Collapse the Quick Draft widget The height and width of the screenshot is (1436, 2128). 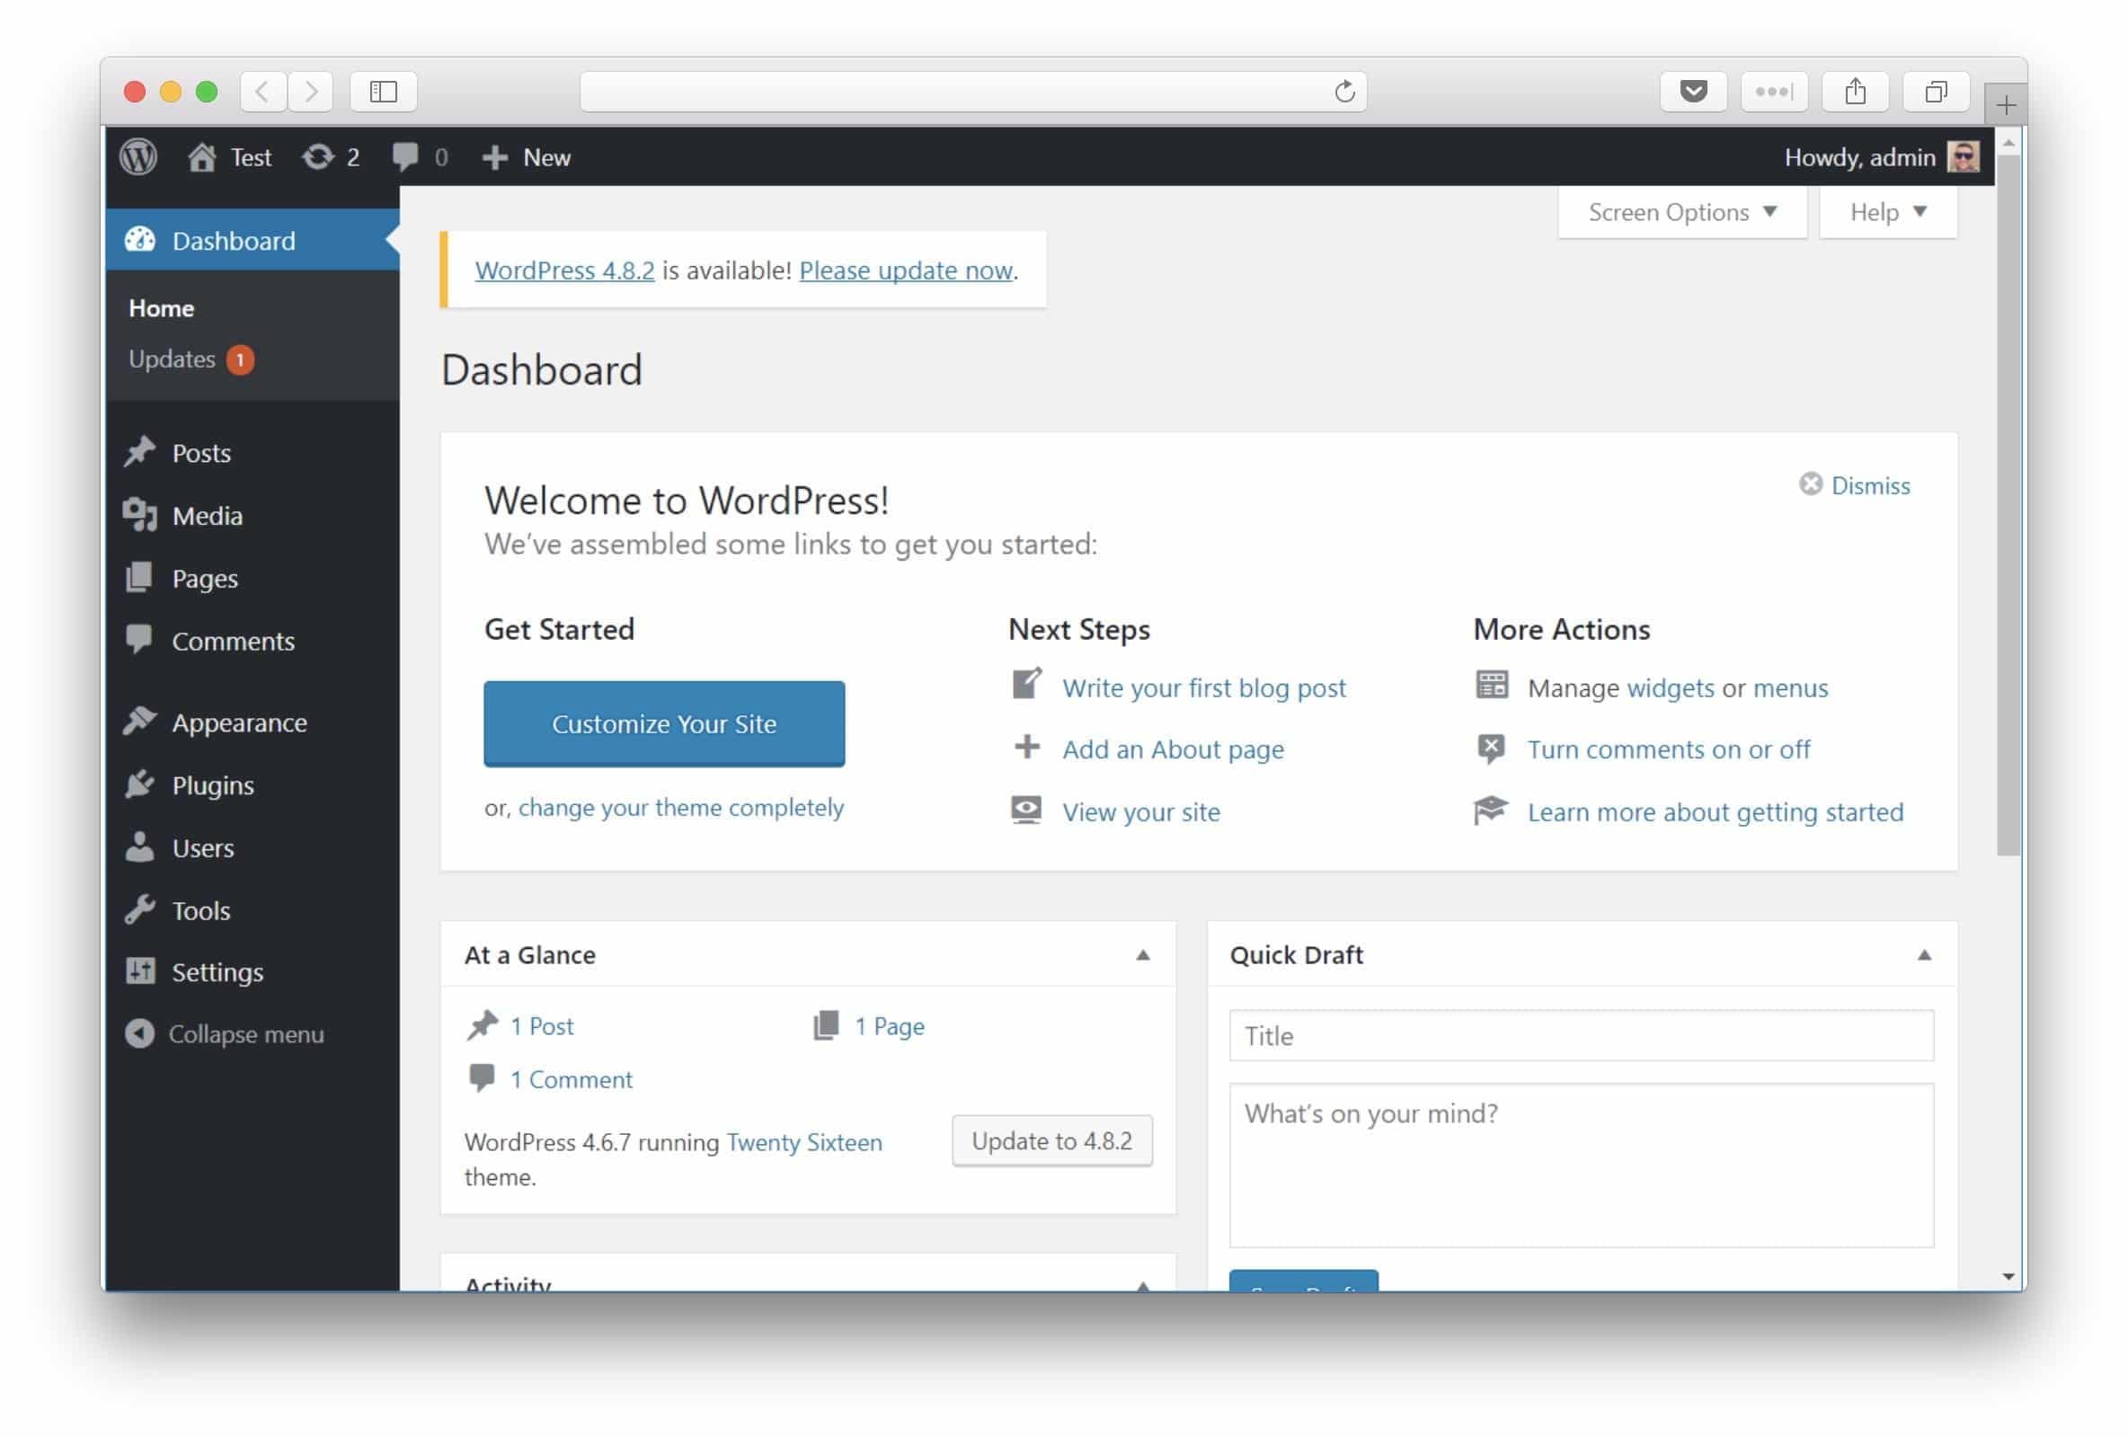(x=1923, y=955)
